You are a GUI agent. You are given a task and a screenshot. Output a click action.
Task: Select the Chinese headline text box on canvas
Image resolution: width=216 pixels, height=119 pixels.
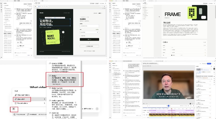[x=55, y=22]
